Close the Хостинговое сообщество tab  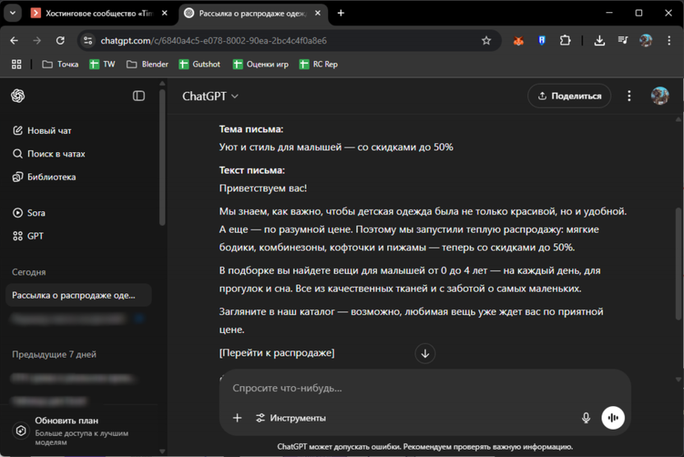(164, 13)
